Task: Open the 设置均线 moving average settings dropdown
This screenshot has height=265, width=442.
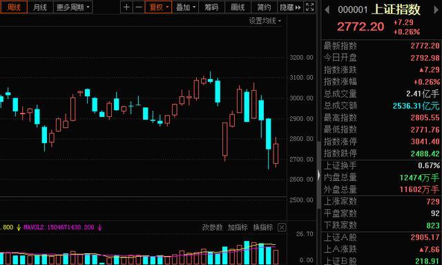Action: pos(265,21)
